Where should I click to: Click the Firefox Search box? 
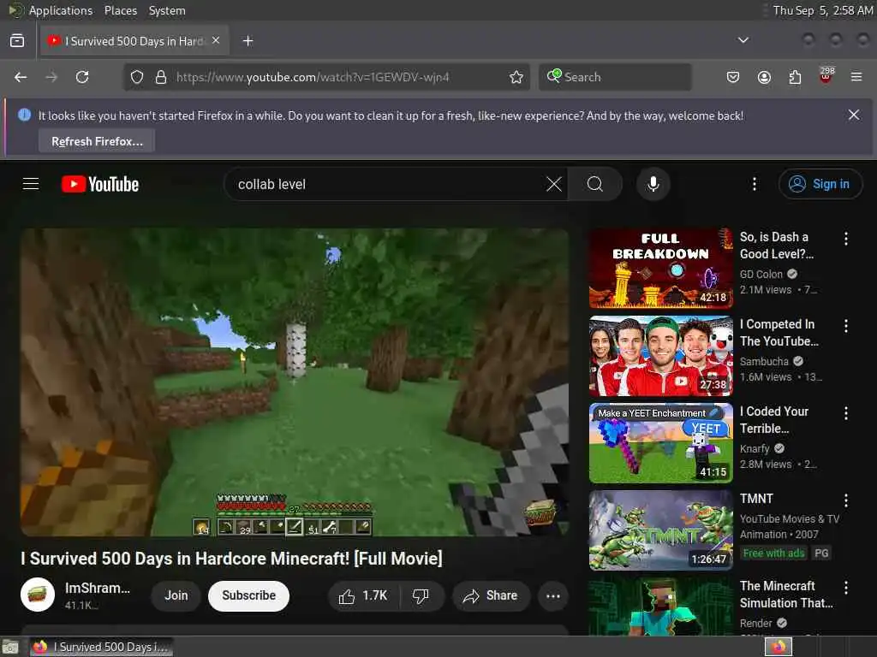pos(615,77)
